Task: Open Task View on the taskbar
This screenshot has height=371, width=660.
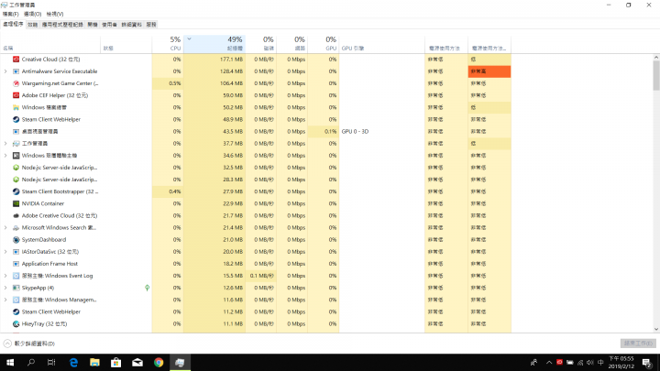Action: click(51, 362)
